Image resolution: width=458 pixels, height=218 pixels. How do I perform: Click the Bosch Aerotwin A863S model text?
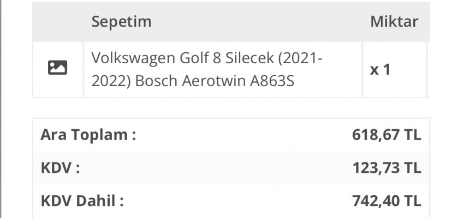point(215,81)
